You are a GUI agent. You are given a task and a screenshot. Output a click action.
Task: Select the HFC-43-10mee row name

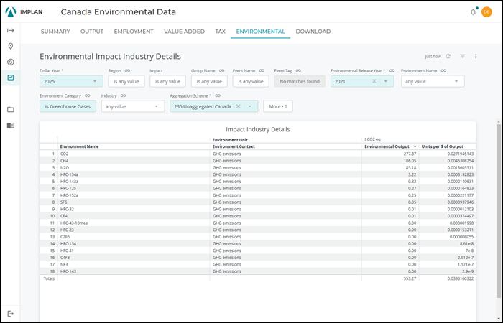point(74,223)
